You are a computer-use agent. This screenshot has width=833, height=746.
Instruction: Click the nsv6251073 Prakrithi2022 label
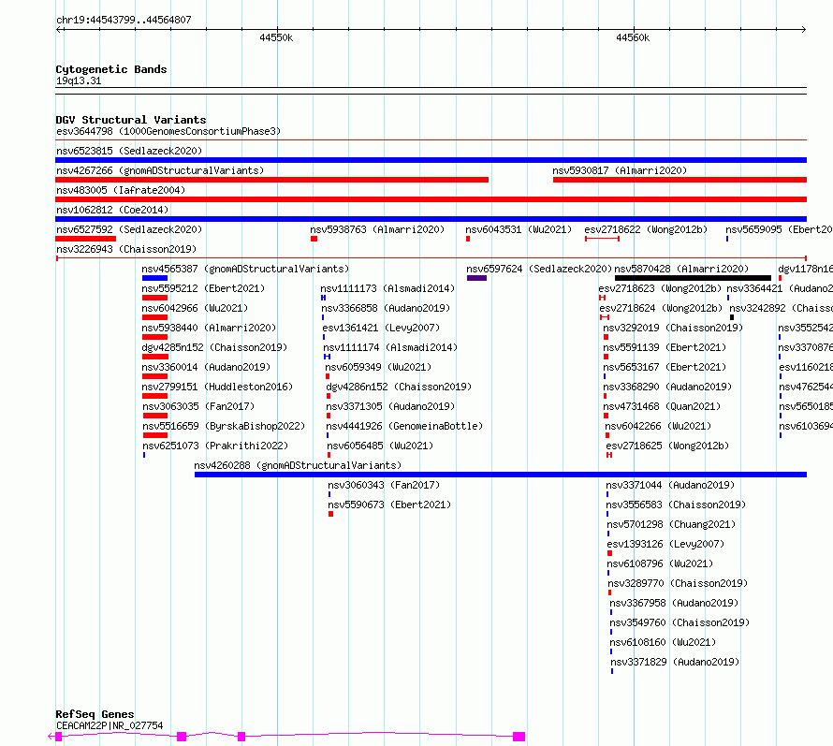[x=215, y=446]
